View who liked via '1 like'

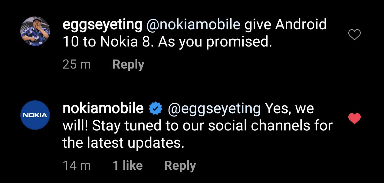tap(127, 165)
